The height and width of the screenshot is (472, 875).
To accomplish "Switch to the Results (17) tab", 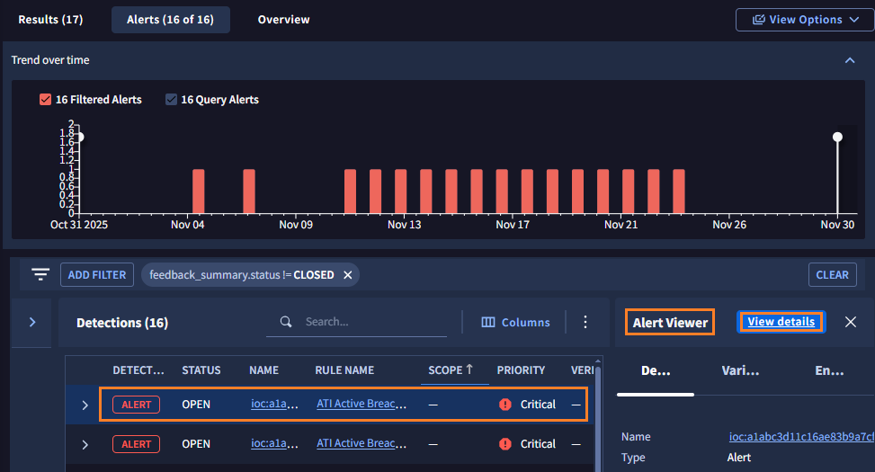I will [x=50, y=20].
